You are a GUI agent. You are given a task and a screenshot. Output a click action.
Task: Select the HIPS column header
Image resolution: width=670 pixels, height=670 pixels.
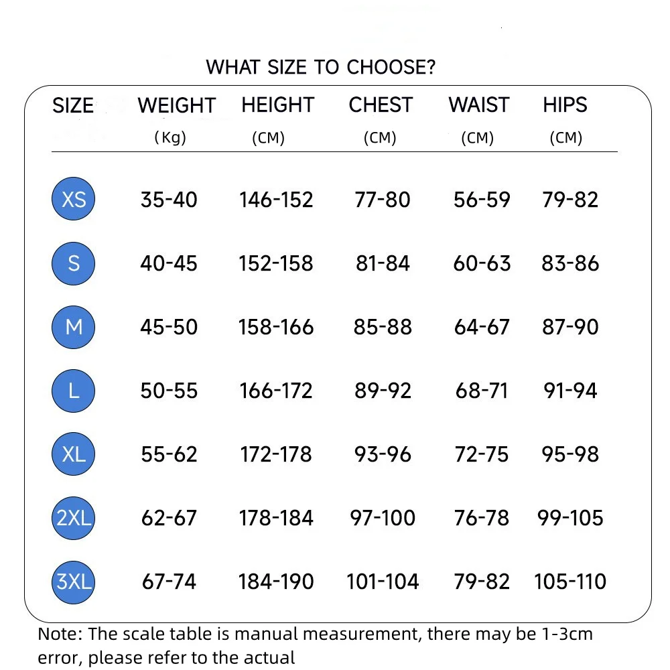[x=565, y=105]
